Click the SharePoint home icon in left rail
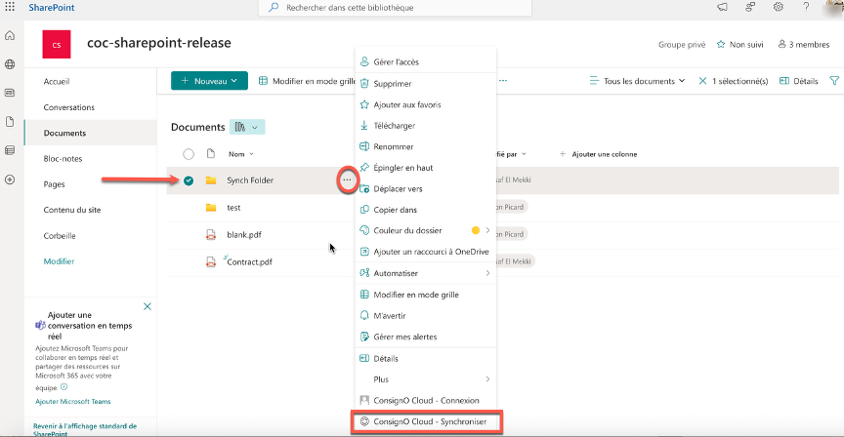844x437 pixels. [x=10, y=35]
